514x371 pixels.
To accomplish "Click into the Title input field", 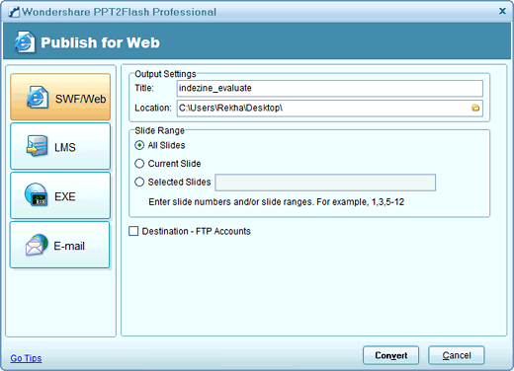I will point(330,88).
